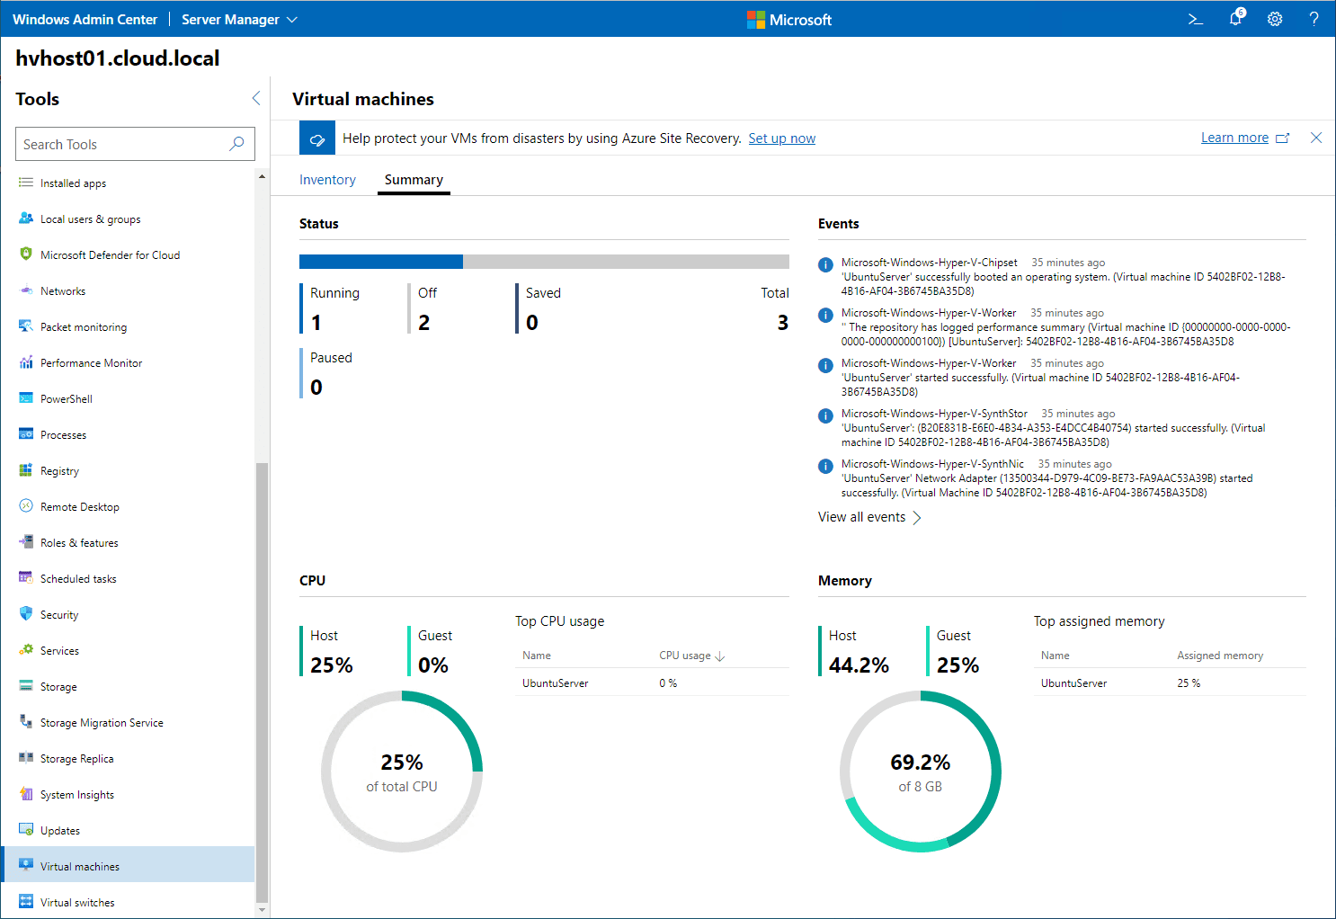This screenshot has height=919, width=1336.
Task: Click View all events link
Action: click(861, 517)
